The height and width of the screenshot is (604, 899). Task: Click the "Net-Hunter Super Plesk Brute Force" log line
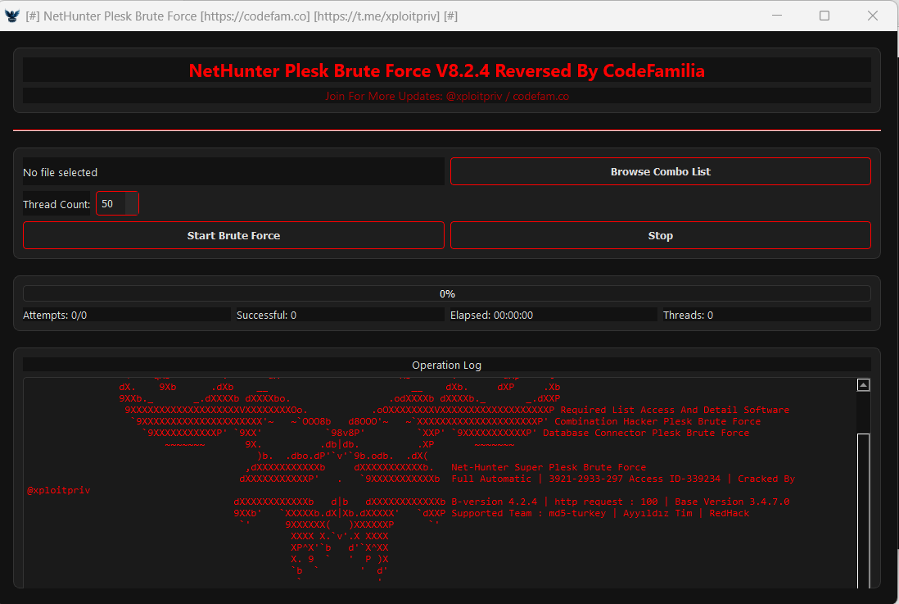(549, 467)
